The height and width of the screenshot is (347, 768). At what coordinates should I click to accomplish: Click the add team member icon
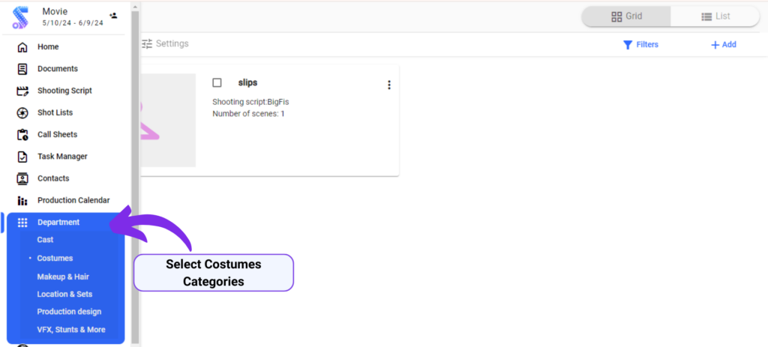(113, 15)
